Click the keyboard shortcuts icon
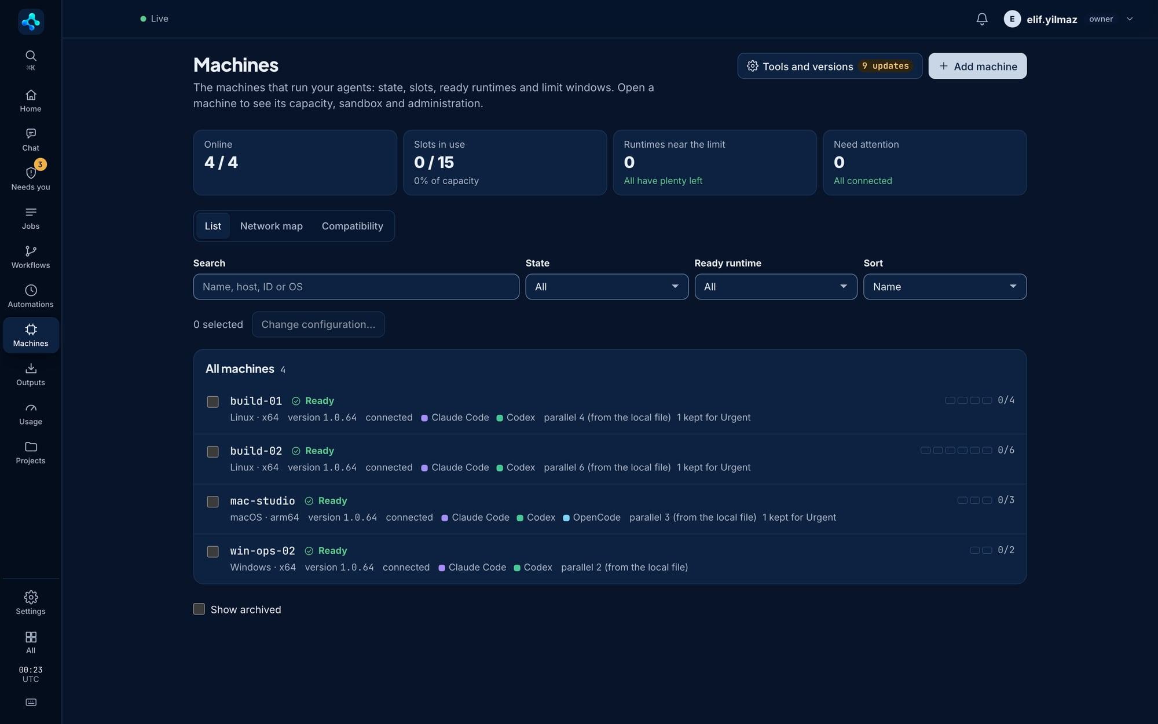The height and width of the screenshot is (724, 1158). pos(31,703)
